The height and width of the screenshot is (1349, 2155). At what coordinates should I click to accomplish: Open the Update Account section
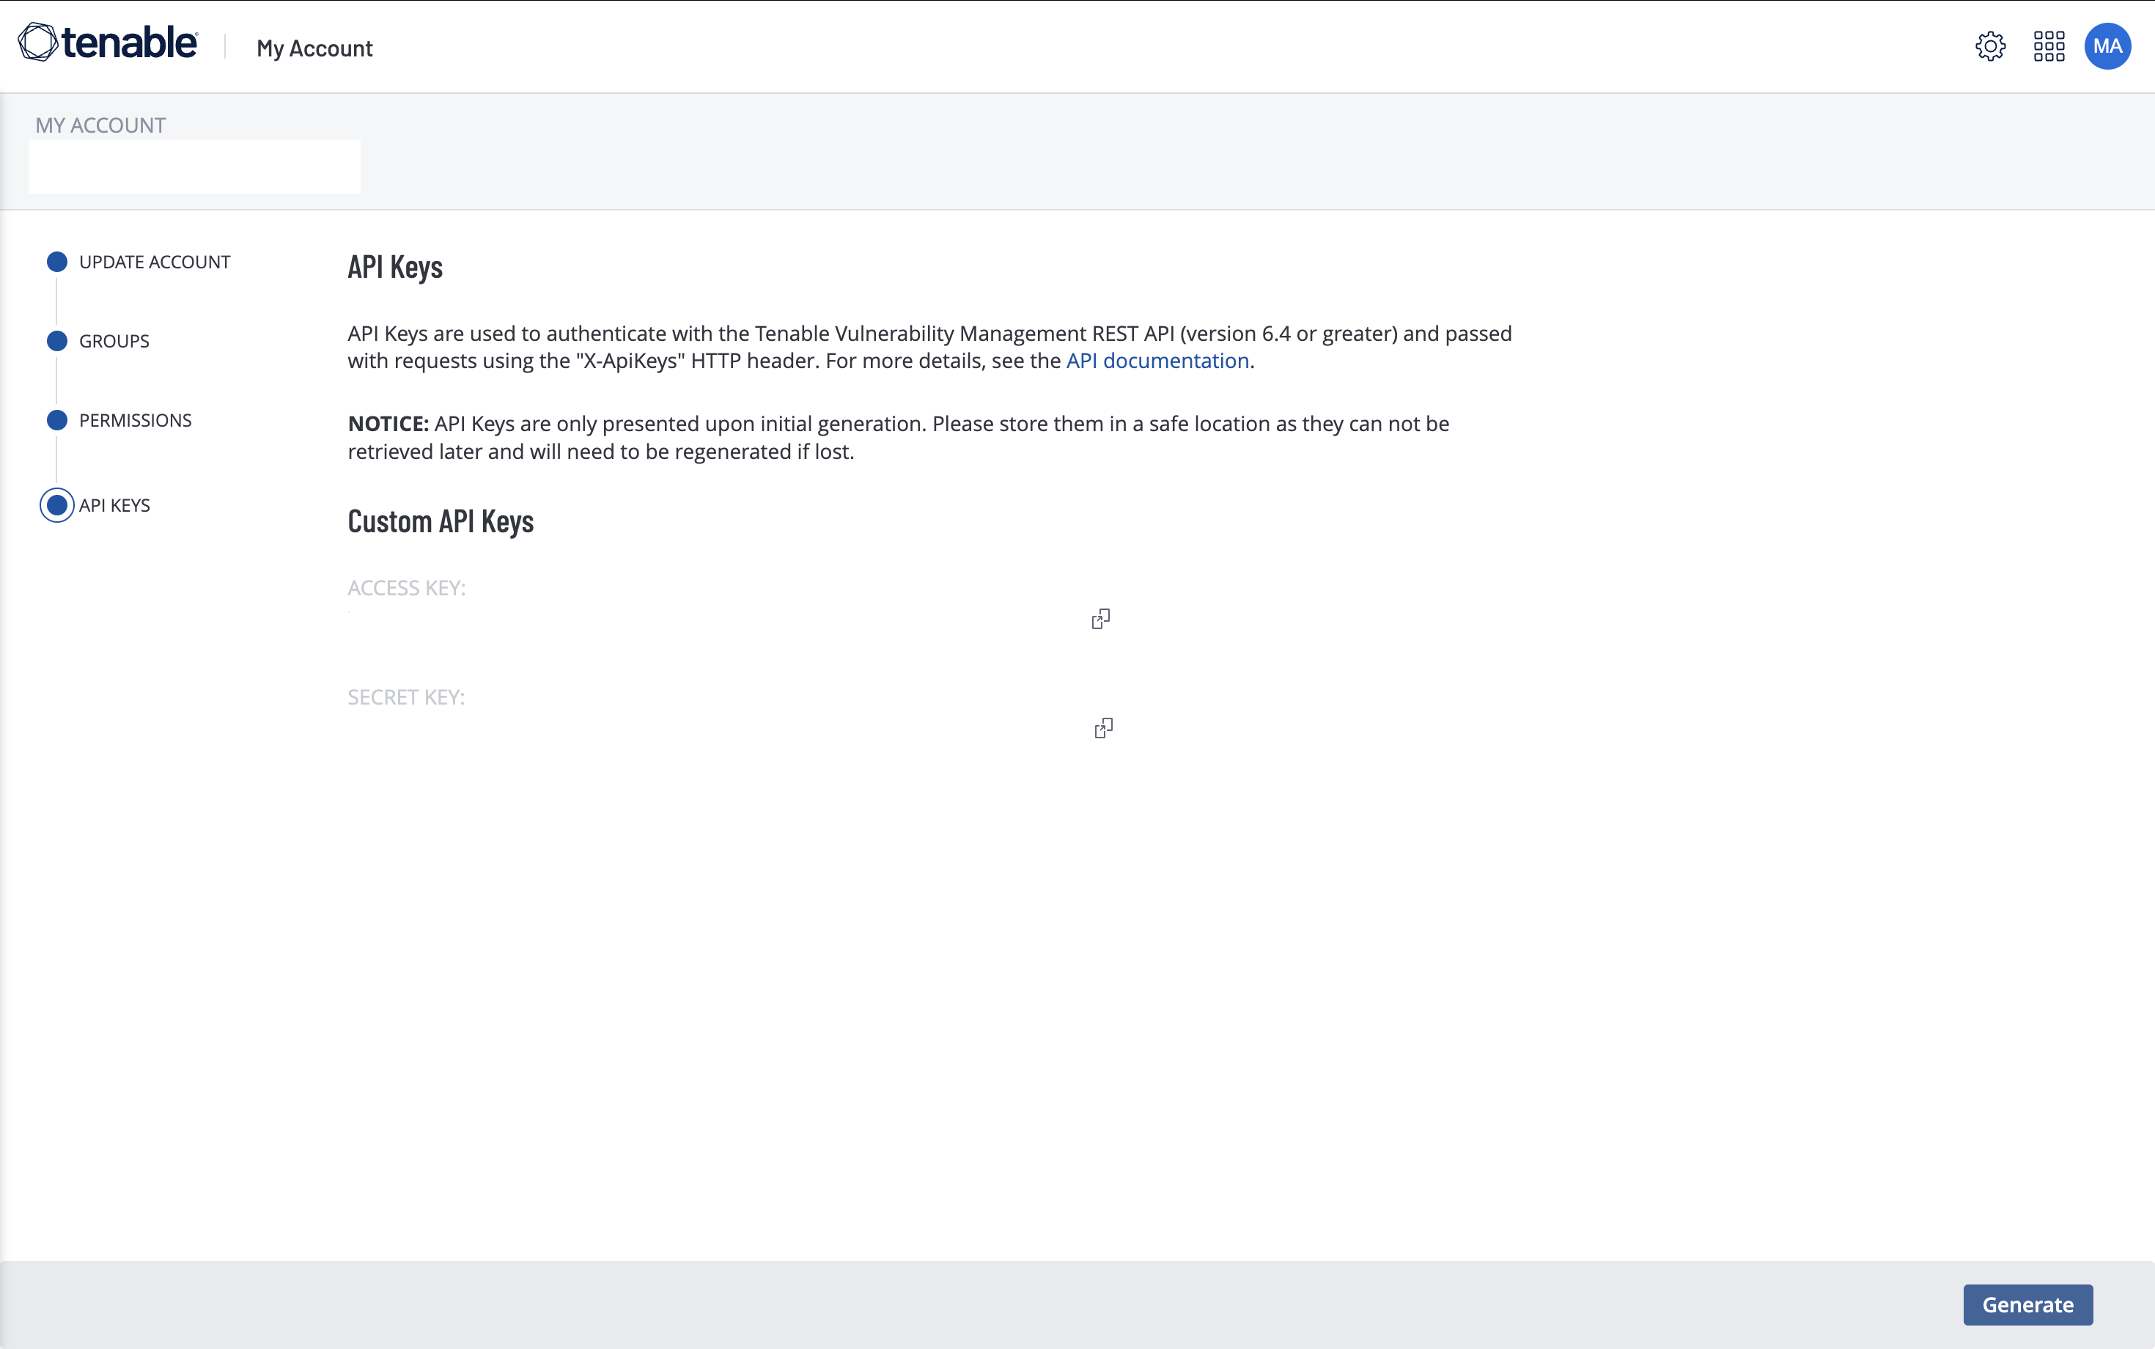pyautogui.click(x=155, y=262)
